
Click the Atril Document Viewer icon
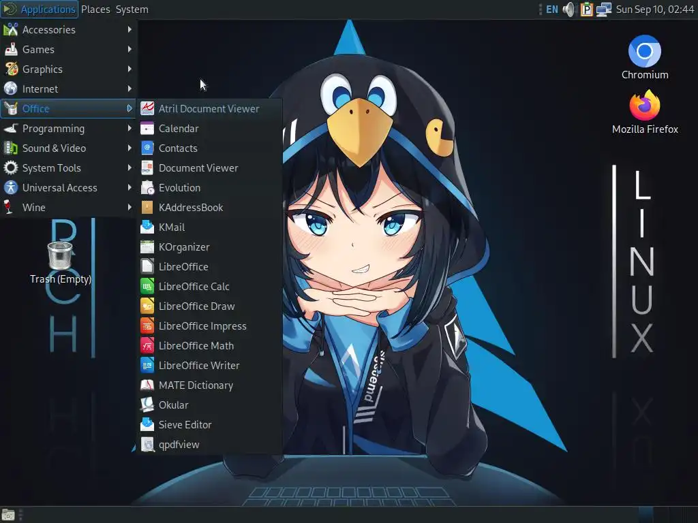tap(147, 108)
